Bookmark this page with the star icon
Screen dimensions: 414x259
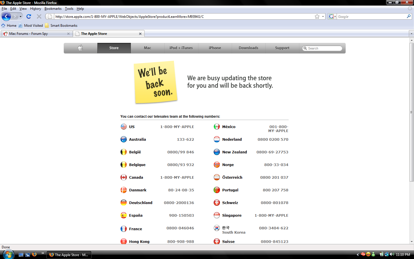pos(317,16)
